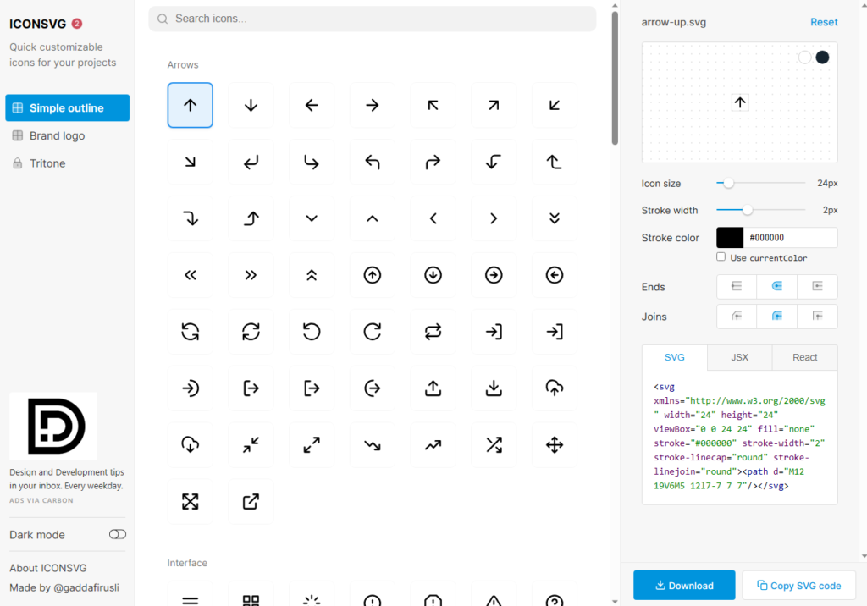Click the double chevron left icon
The width and height of the screenshot is (867, 606).
[191, 275]
